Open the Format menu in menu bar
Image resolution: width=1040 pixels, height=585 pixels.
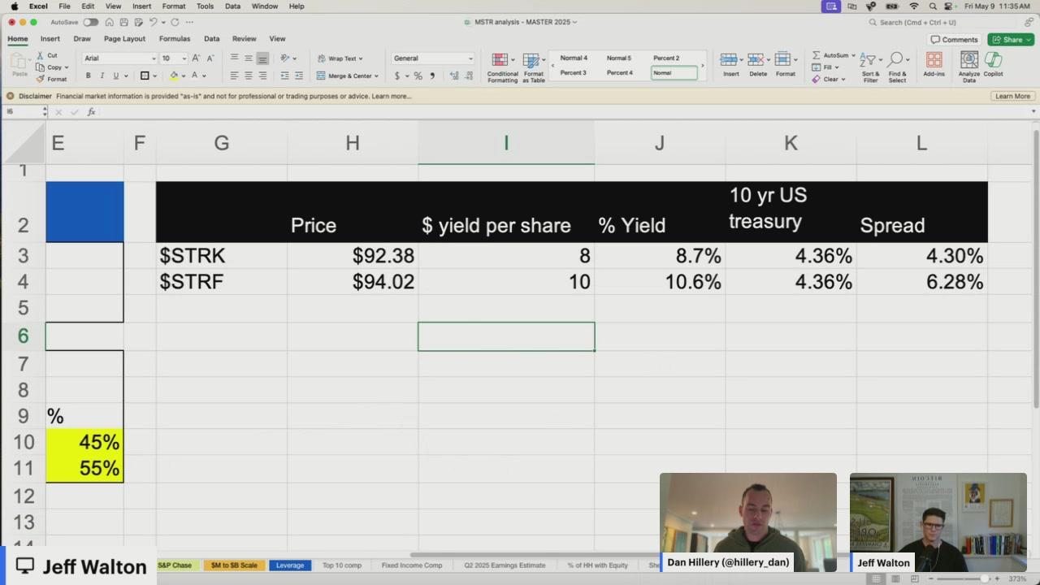click(173, 6)
